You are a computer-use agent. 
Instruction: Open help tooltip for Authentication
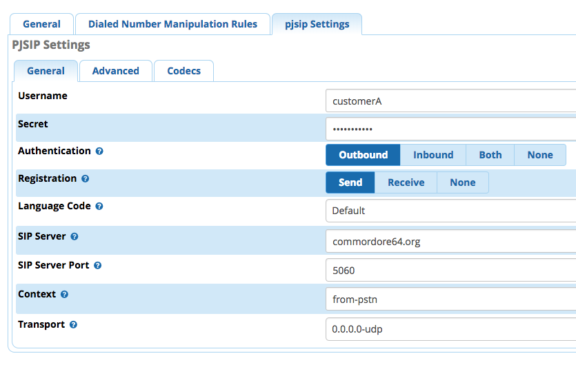(x=99, y=151)
